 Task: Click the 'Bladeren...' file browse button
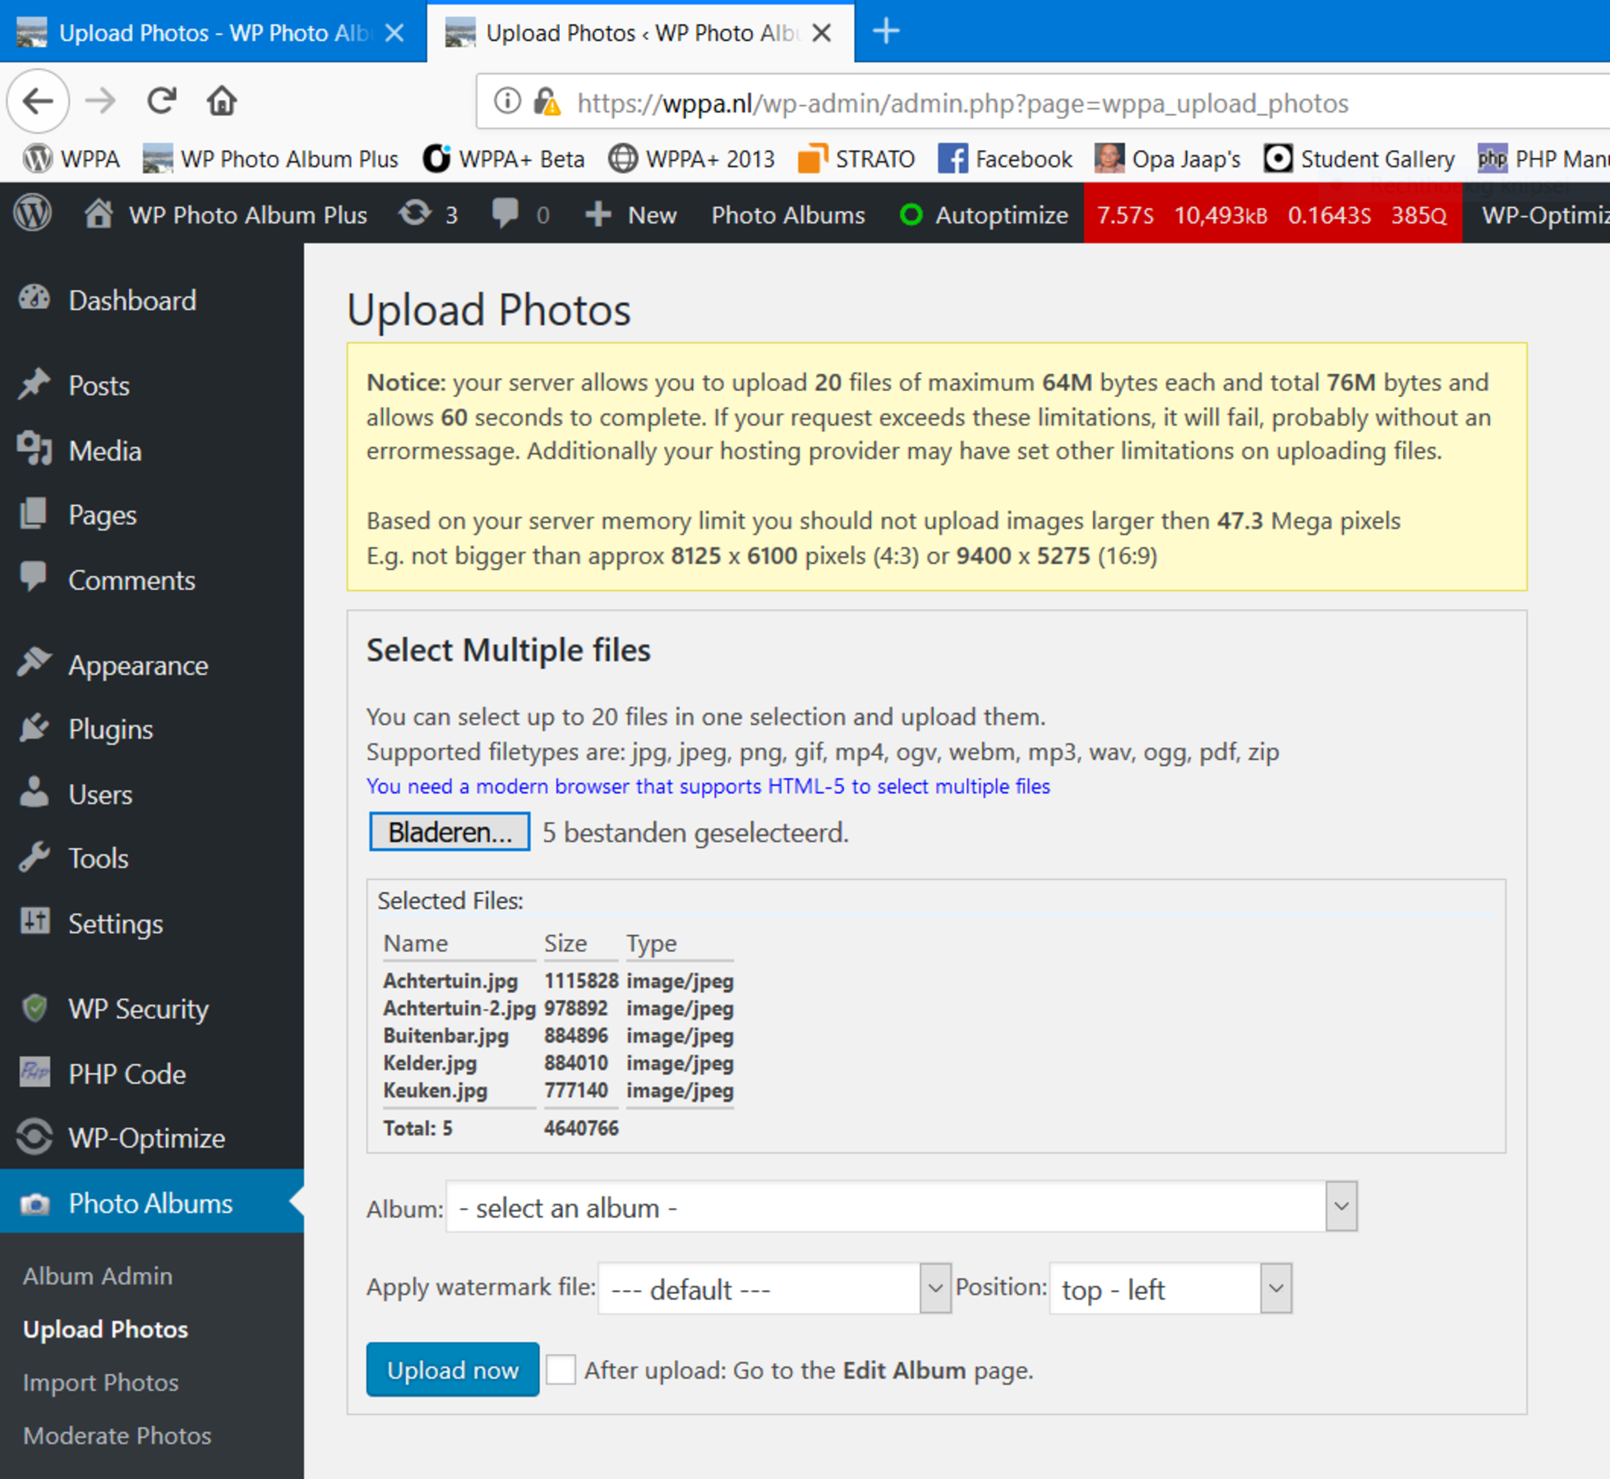[x=450, y=832]
